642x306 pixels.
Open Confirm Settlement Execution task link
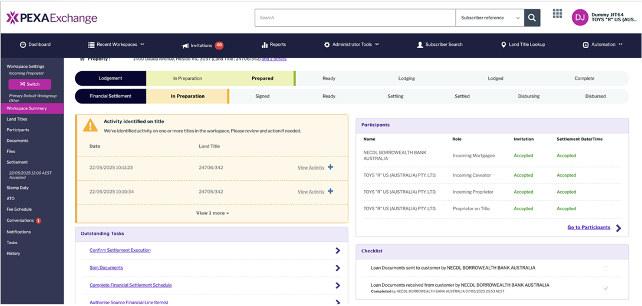point(120,250)
